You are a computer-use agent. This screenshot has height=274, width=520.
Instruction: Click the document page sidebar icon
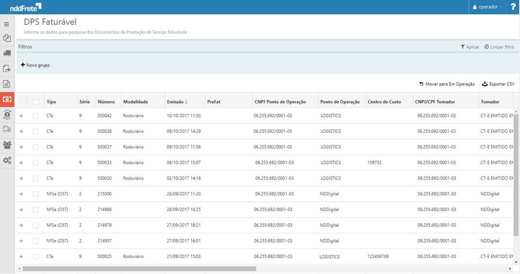[x=7, y=84]
